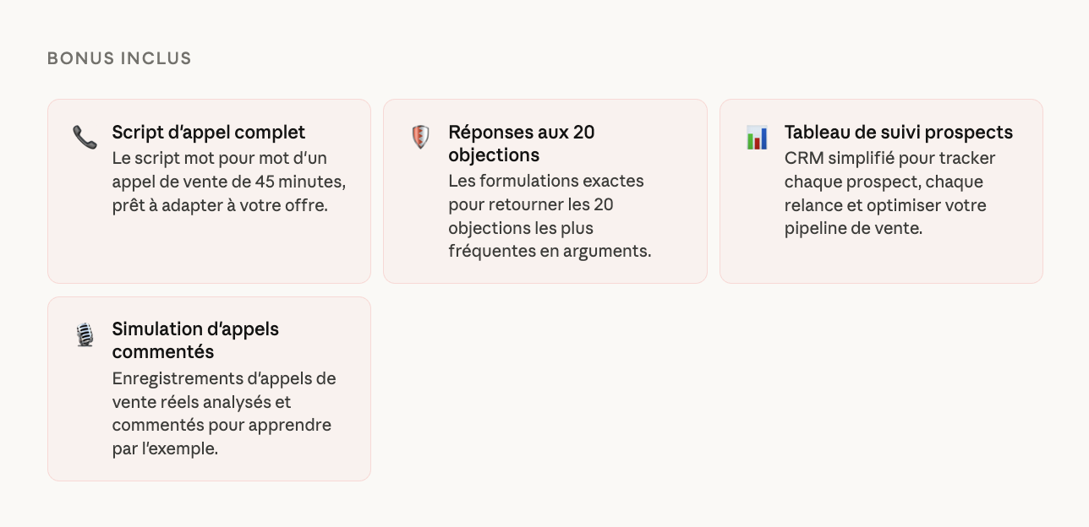1089x527 pixels.
Task: Click the description about 20 frequent objections
Action: point(550,216)
